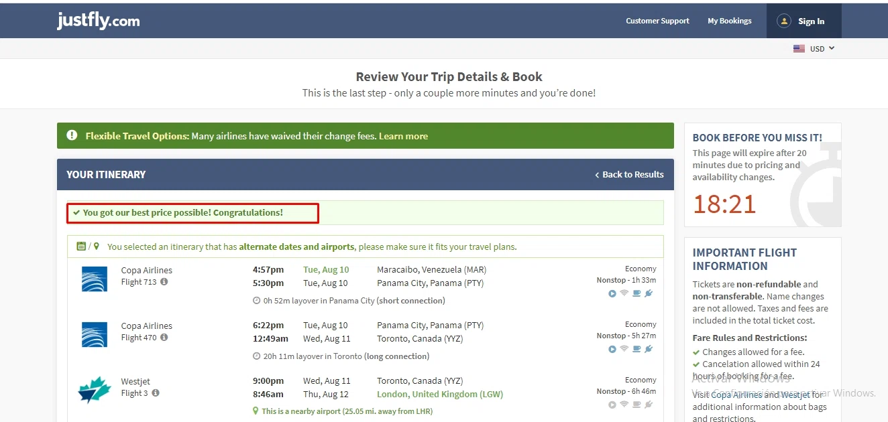Open the USD currency dropdown arrow
888x422 pixels.
pyautogui.click(x=832, y=48)
